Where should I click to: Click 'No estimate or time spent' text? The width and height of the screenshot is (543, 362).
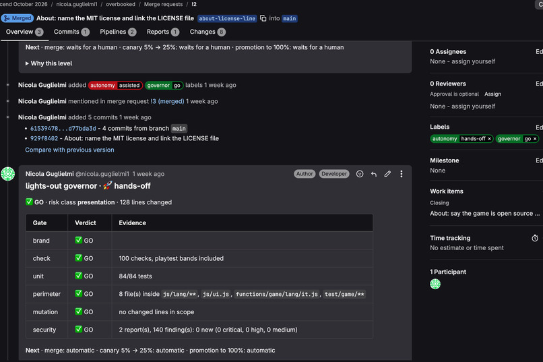coord(466,247)
